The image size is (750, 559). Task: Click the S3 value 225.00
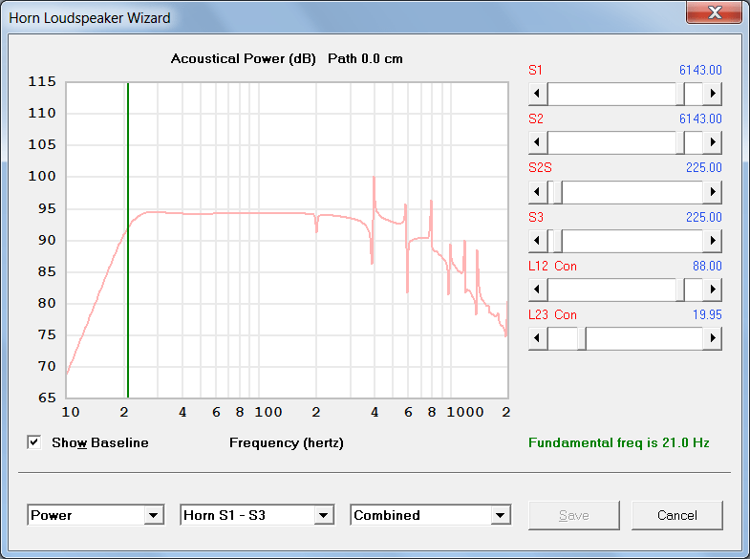703,217
